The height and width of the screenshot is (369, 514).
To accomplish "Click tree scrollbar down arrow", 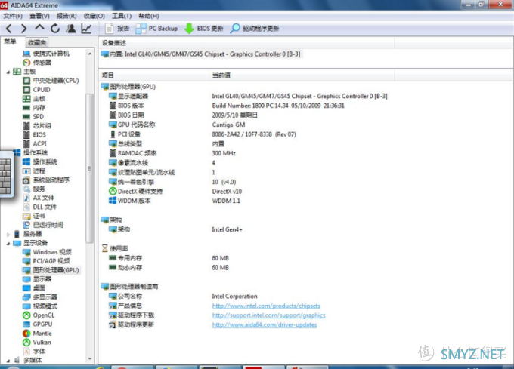I will coord(90,359).
